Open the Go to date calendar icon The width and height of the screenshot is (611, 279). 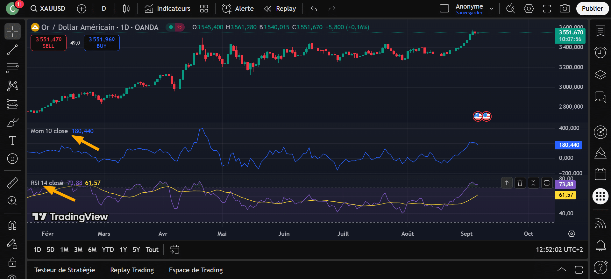tap(175, 249)
